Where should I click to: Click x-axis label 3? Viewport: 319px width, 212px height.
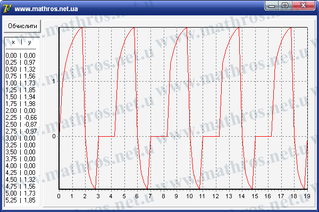(x=98, y=196)
